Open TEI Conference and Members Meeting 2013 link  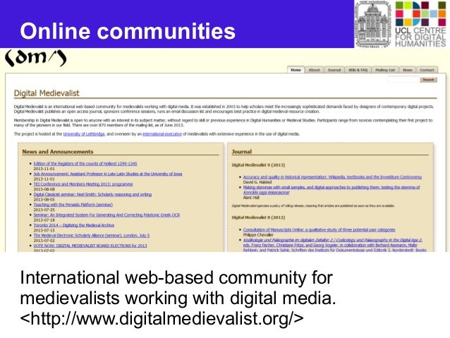click(83, 184)
